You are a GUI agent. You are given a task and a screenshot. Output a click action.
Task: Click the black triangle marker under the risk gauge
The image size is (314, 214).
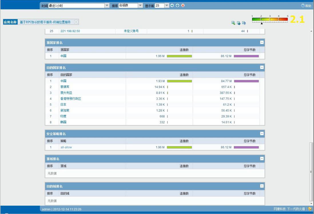[262, 23]
